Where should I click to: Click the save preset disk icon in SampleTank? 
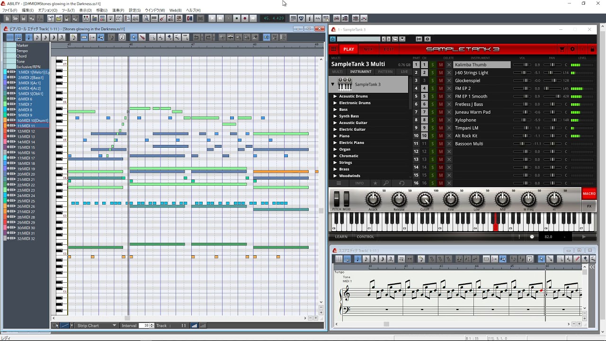[402, 39]
